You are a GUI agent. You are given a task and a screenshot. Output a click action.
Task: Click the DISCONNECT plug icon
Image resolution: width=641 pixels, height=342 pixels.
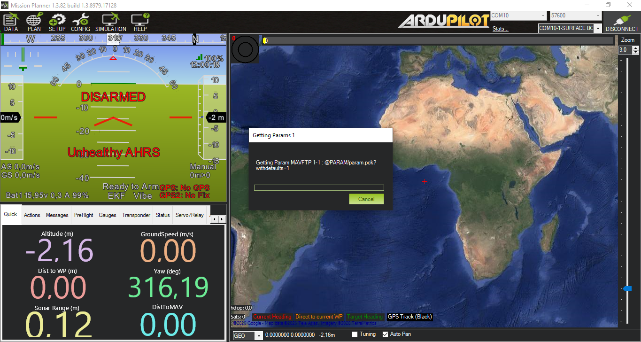[x=622, y=22]
